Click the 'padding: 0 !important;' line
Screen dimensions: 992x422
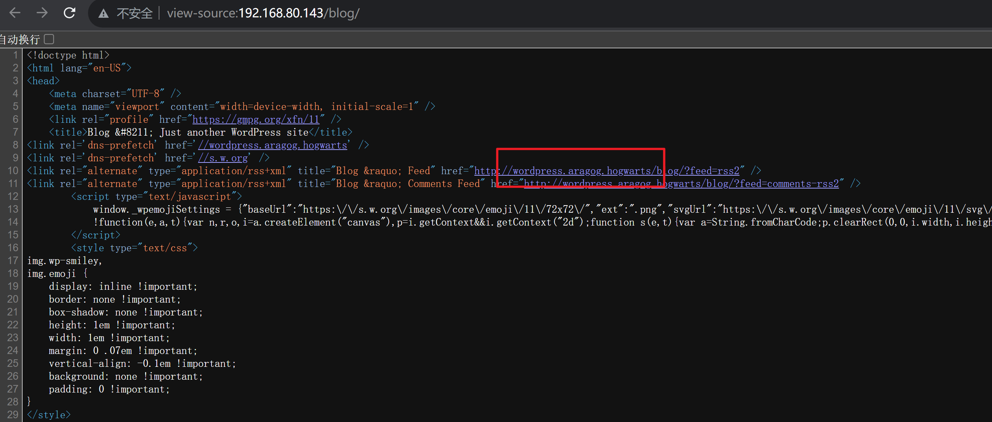point(110,389)
